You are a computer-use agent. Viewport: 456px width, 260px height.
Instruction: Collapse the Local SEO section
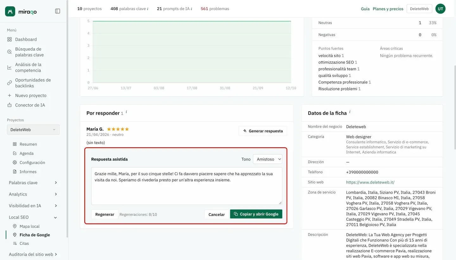tap(33, 217)
